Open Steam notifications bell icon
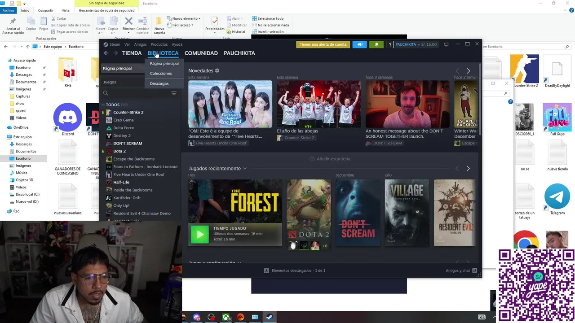575x323 pixels. (376, 44)
